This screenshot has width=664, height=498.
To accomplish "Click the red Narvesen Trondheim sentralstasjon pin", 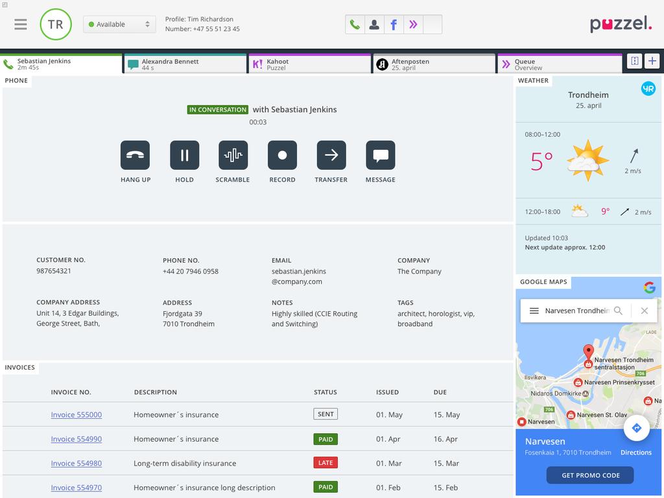I will point(588,352).
